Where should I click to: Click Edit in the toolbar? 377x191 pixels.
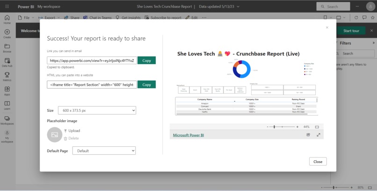click(191, 18)
